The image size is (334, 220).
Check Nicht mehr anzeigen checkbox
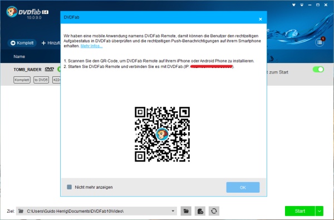(x=69, y=187)
